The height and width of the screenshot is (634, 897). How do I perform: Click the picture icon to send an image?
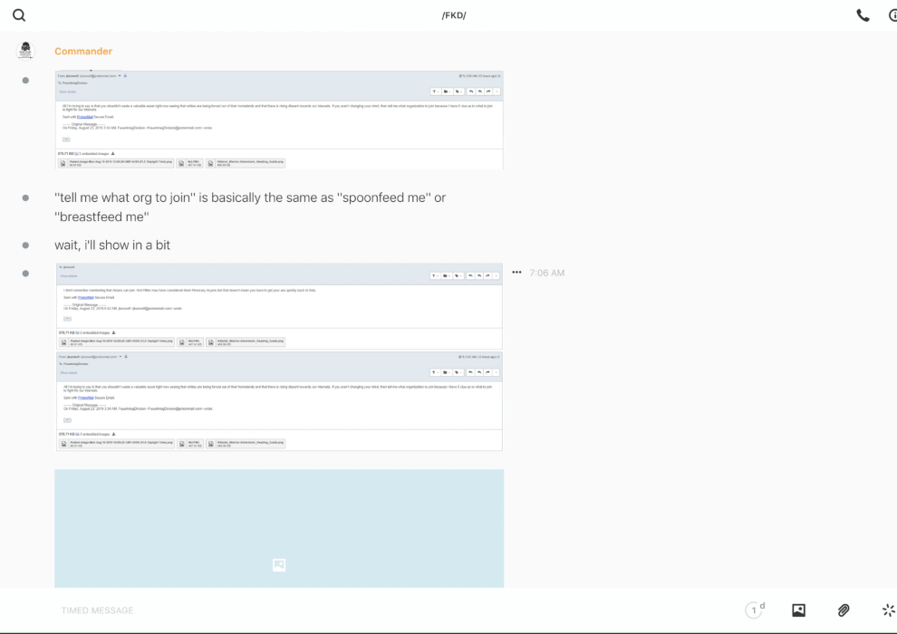tap(798, 610)
